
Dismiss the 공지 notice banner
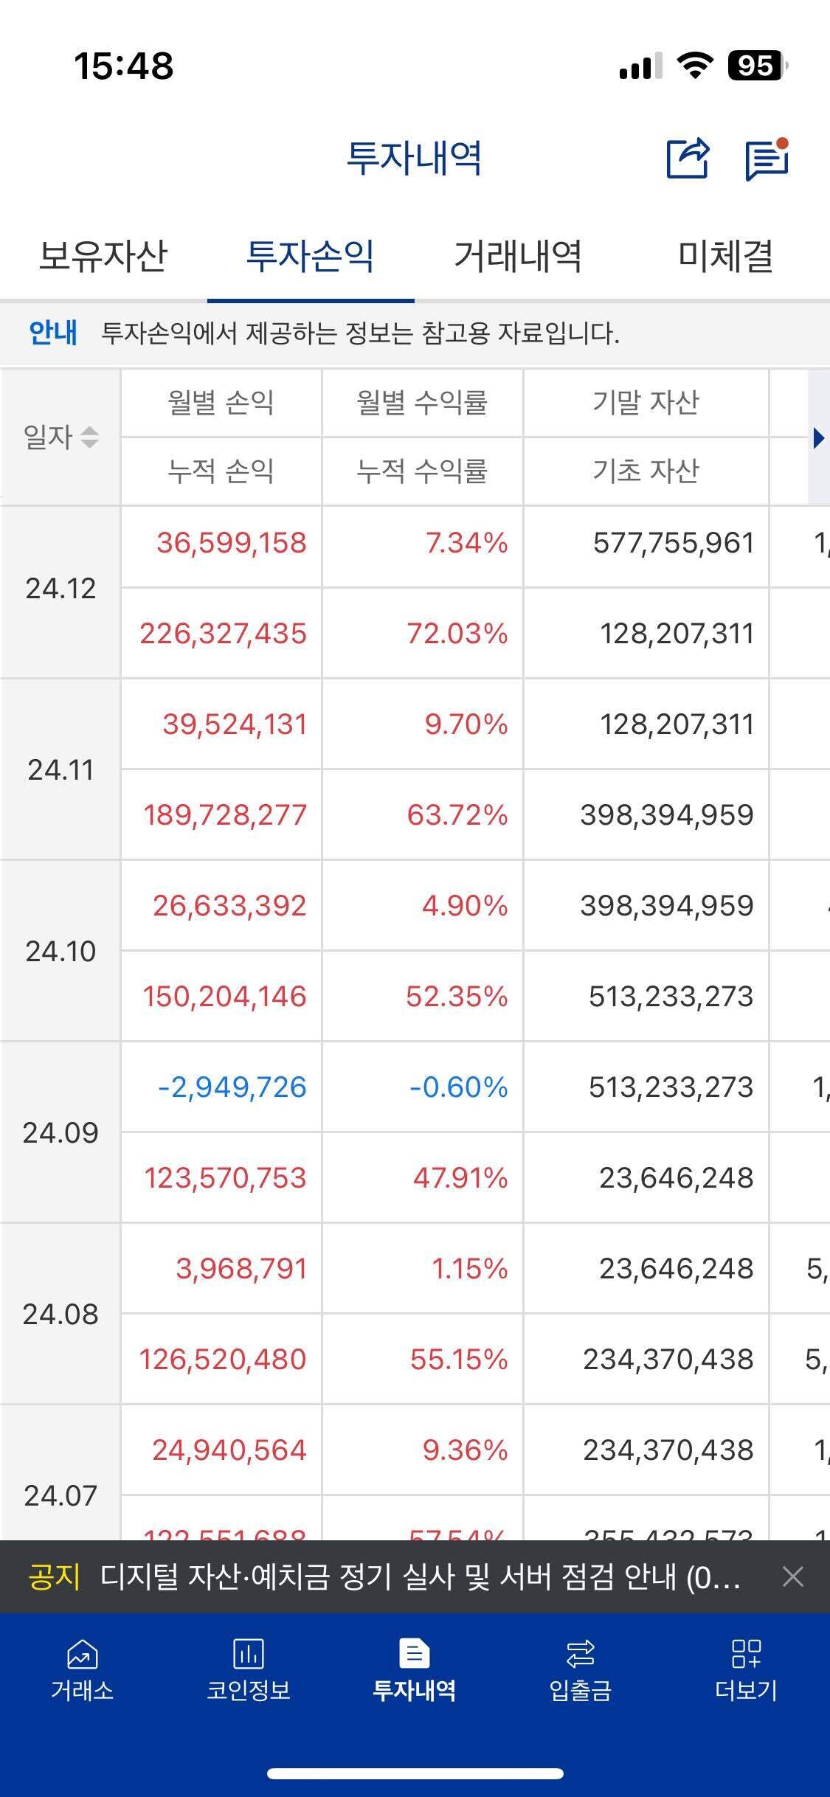click(792, 1576)
